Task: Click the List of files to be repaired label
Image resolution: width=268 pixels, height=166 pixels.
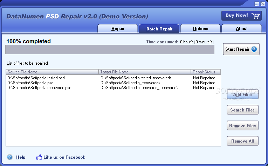Action: (28, 63)
